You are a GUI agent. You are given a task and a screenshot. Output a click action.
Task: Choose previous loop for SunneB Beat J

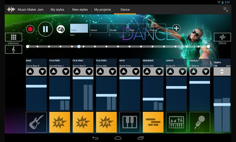(53, 71)
